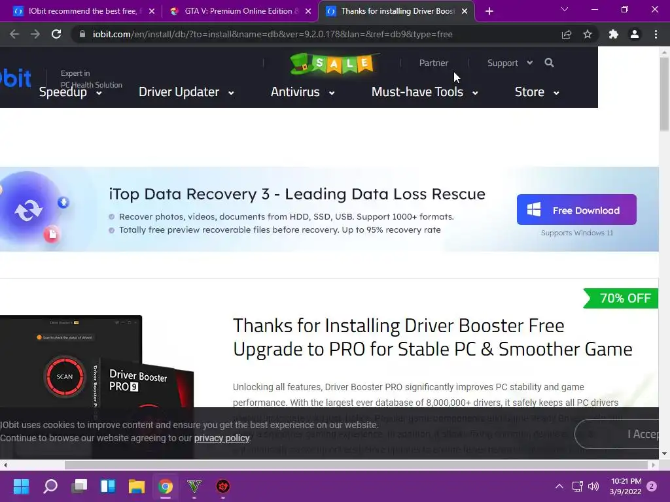Expand the Must-have Tools menu
Image resolution: width=670 pixels, height=502 pixels.
[425, 92]
